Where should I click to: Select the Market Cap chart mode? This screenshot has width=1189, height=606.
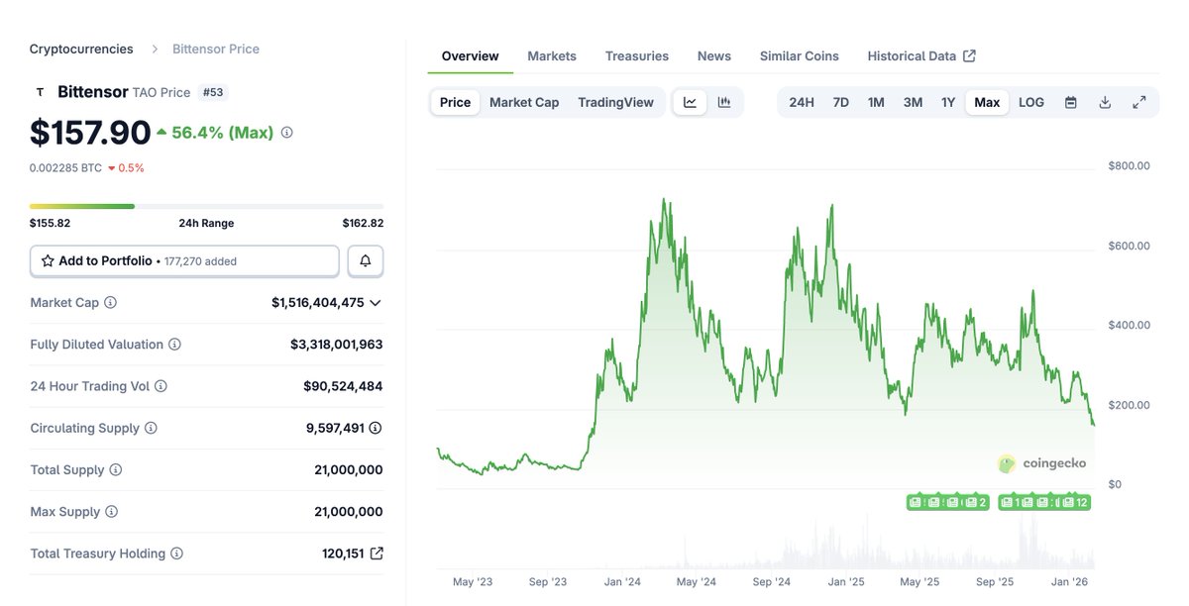pos(524,102)
